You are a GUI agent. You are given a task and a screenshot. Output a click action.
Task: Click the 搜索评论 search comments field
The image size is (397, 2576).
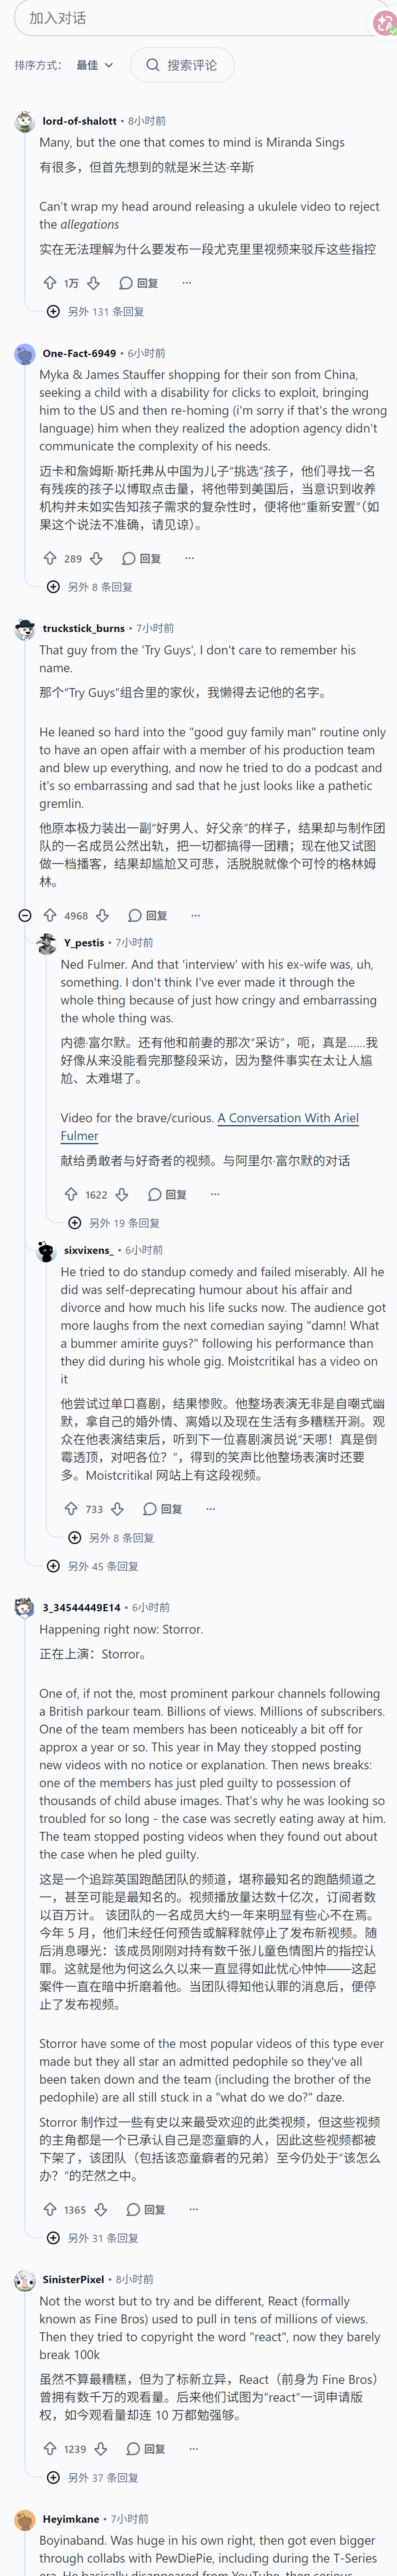click(183, 65)
